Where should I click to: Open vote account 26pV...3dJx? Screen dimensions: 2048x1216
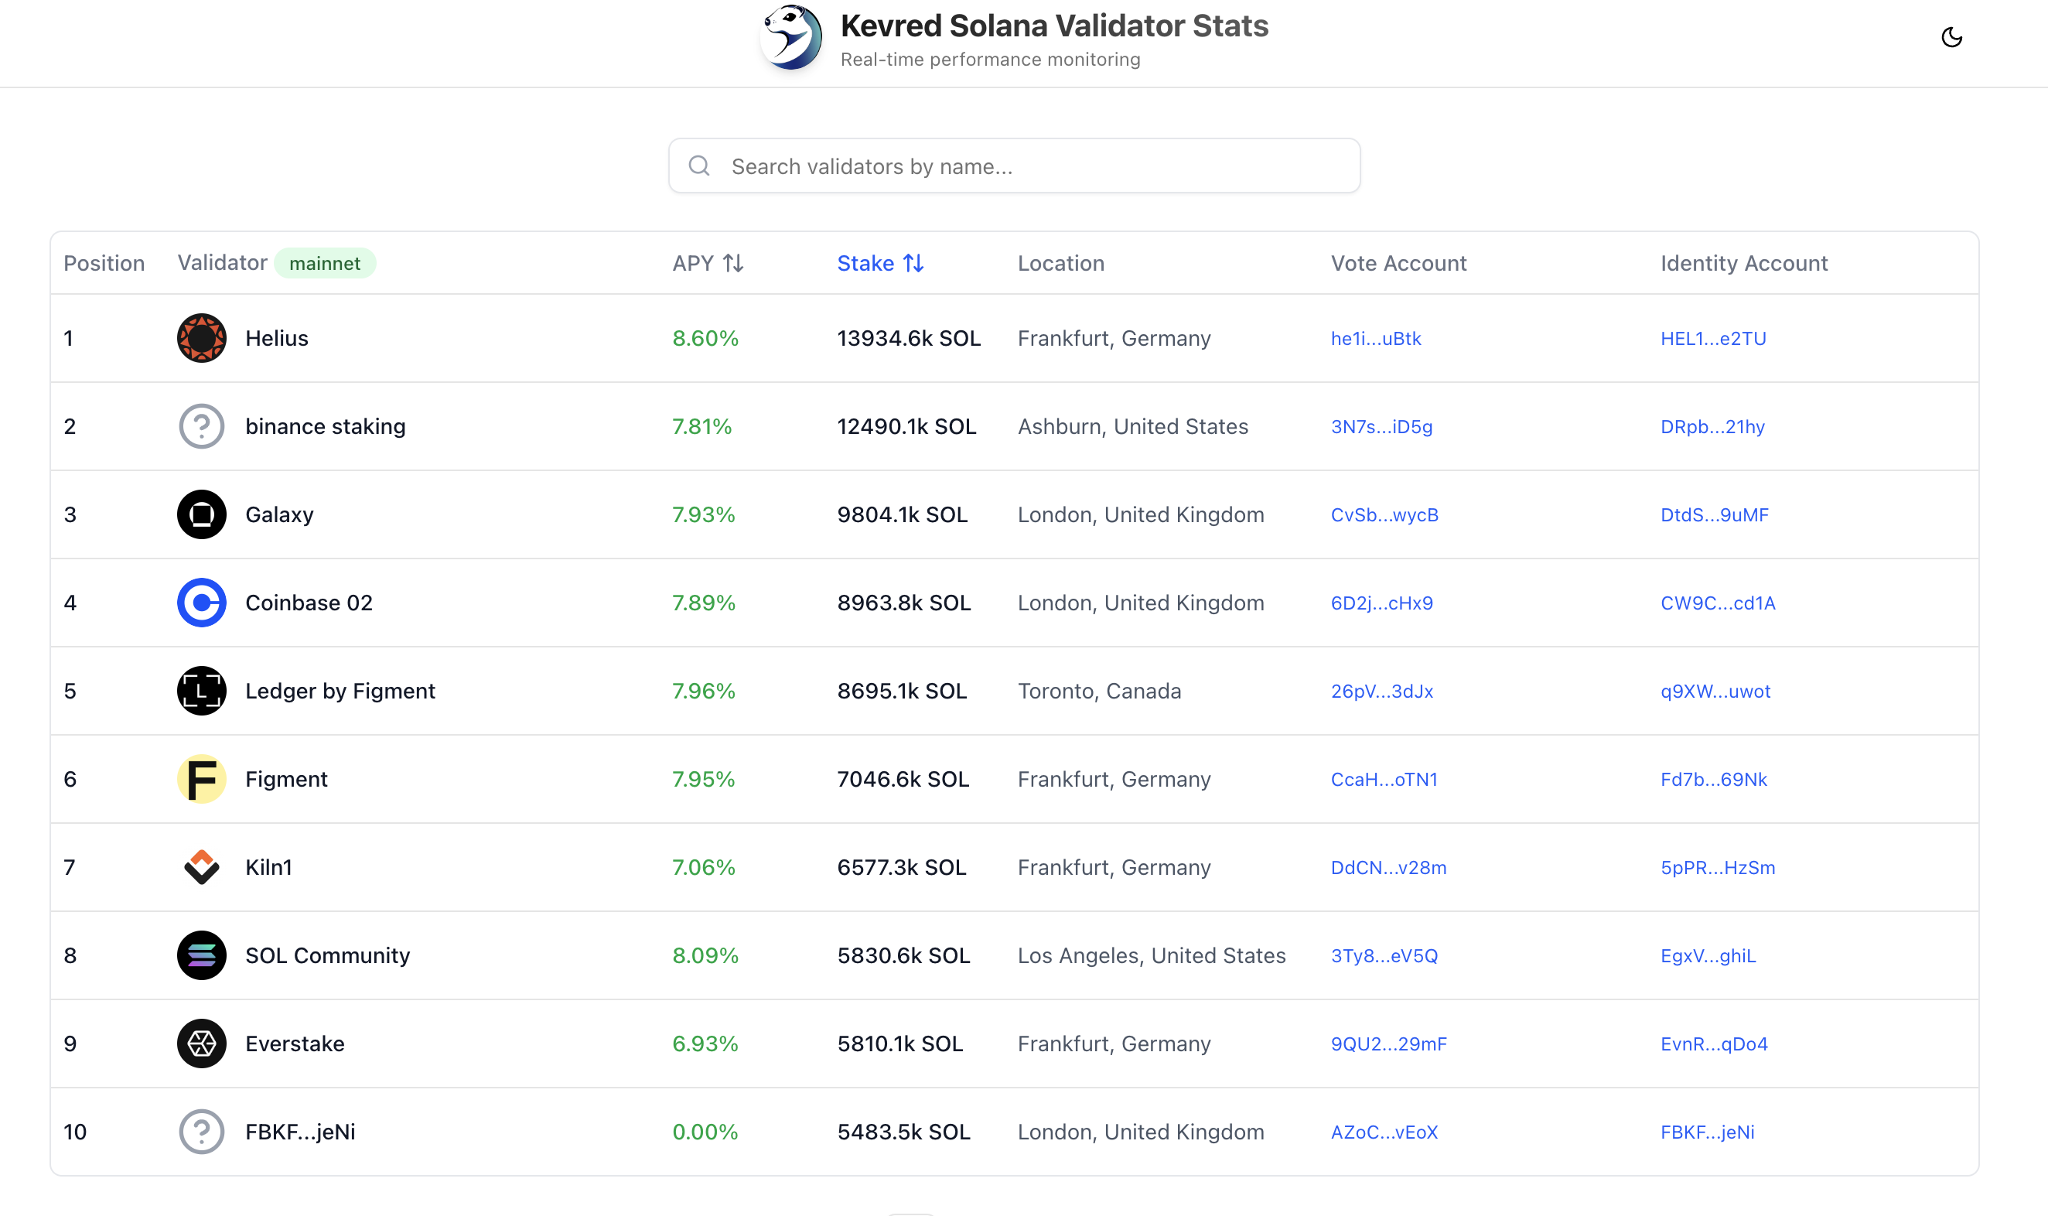coord(1382,691)
